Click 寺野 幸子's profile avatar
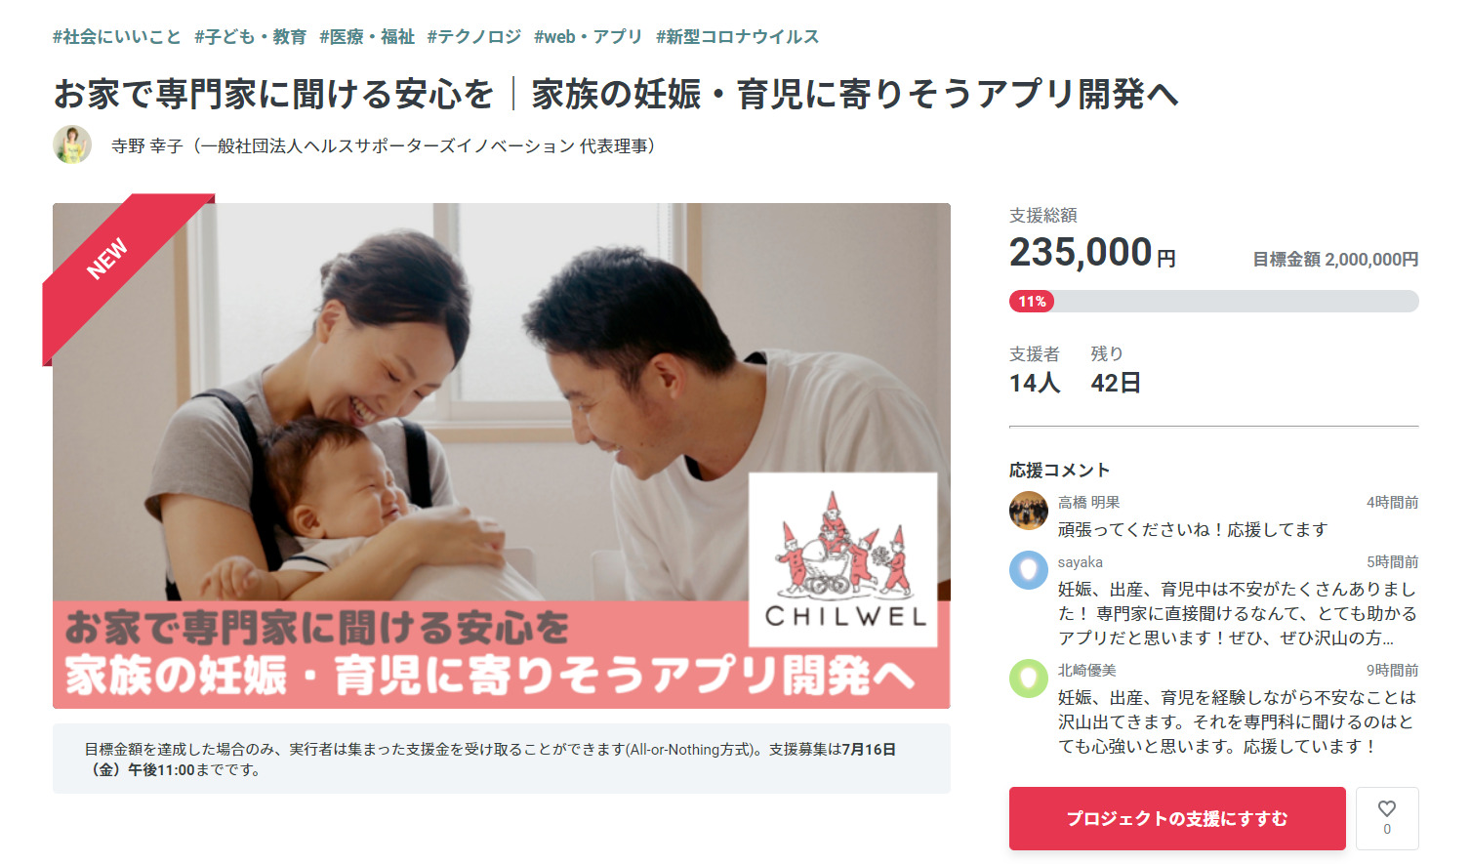 (x=72, y=144)
